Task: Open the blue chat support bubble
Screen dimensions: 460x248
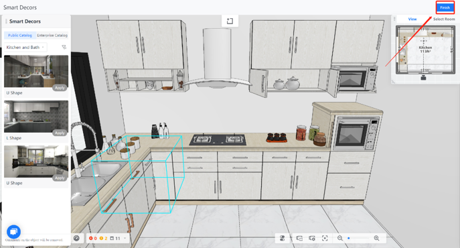Action: (13, 232)
